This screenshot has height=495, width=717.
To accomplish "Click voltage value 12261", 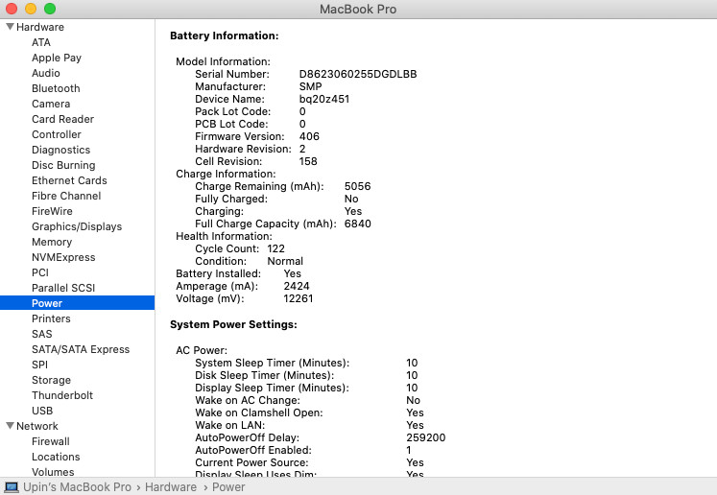I will 299,298.
